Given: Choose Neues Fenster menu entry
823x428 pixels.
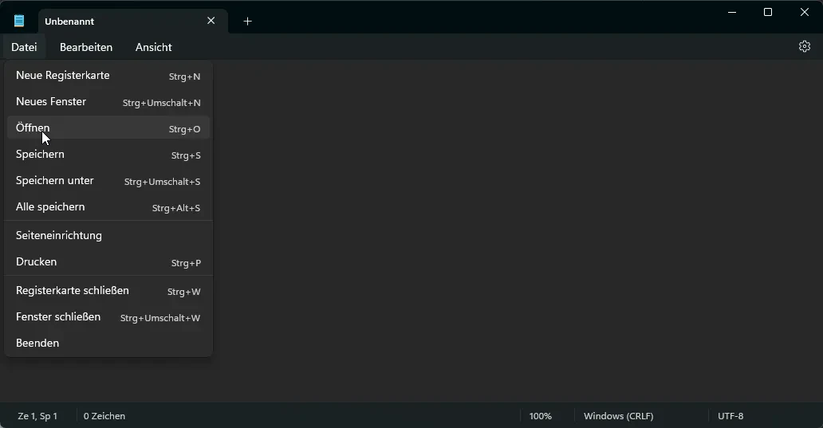Looking at the screenshot, I should [108, 102].
